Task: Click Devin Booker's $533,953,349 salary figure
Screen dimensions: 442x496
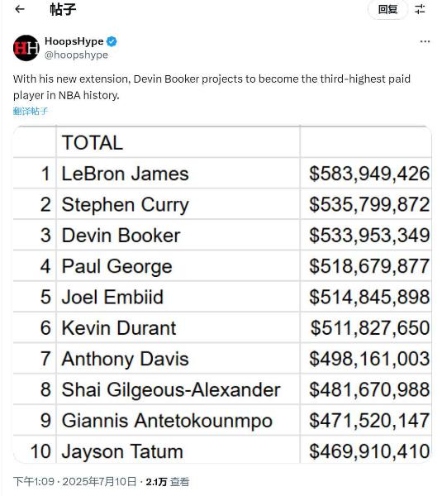Action: tap(369, 236)
